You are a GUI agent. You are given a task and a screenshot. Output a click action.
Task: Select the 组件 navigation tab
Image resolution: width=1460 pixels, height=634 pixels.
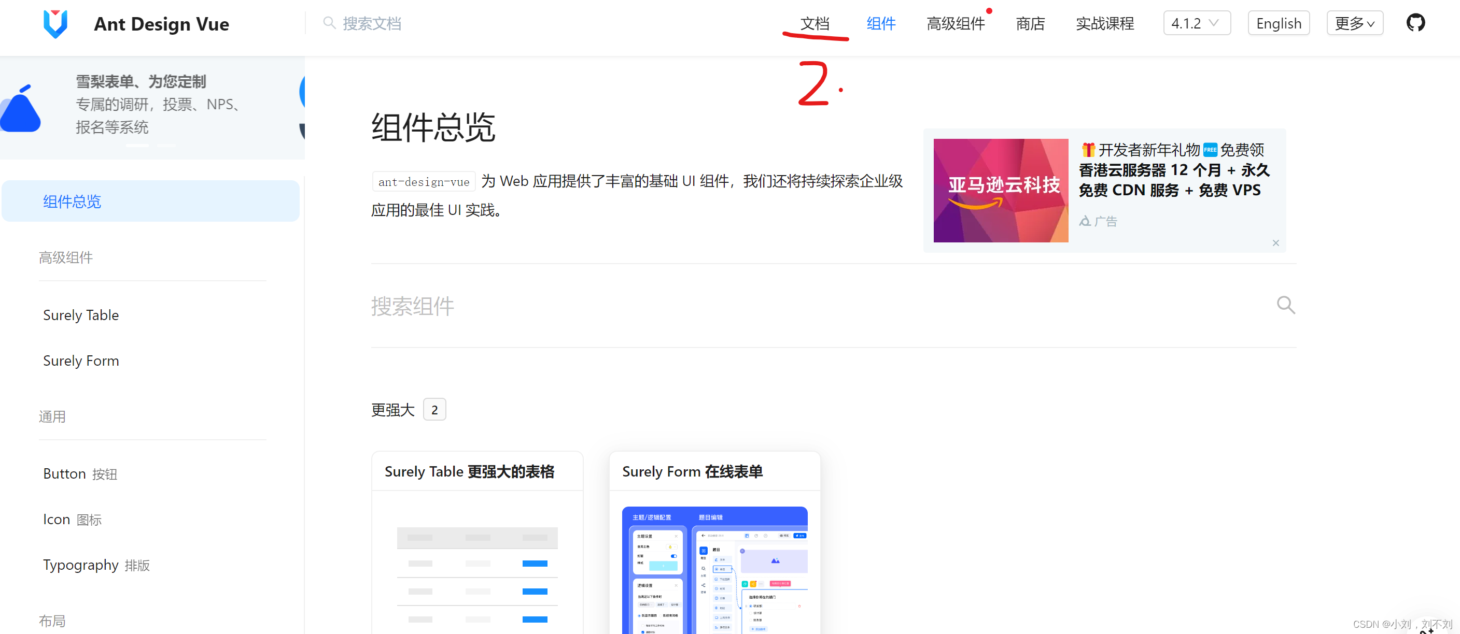[881, 23]
